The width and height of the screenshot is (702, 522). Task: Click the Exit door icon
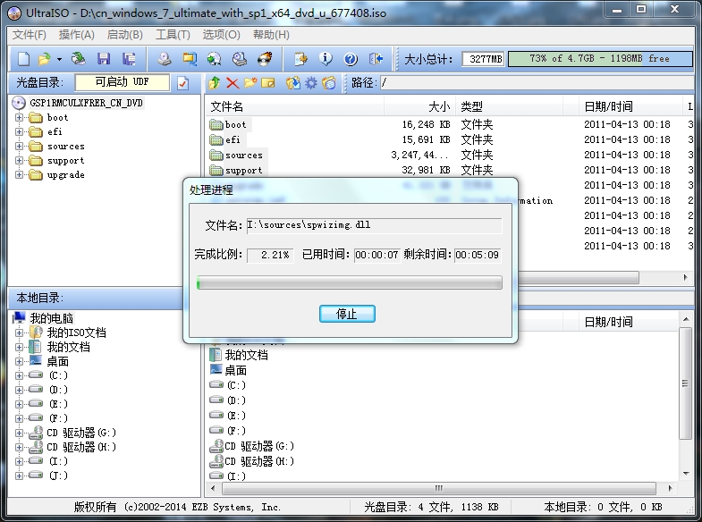click(x=376, y=59)
